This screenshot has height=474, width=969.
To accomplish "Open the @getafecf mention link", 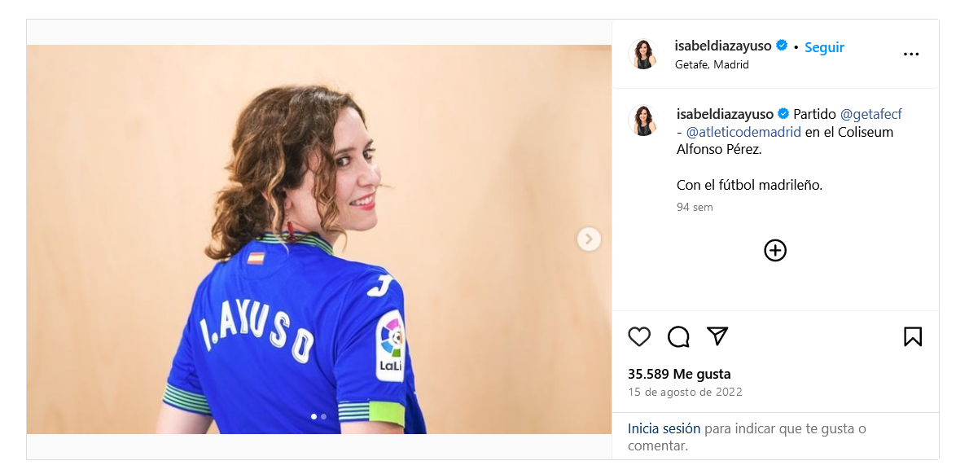I will pos(870,114).
